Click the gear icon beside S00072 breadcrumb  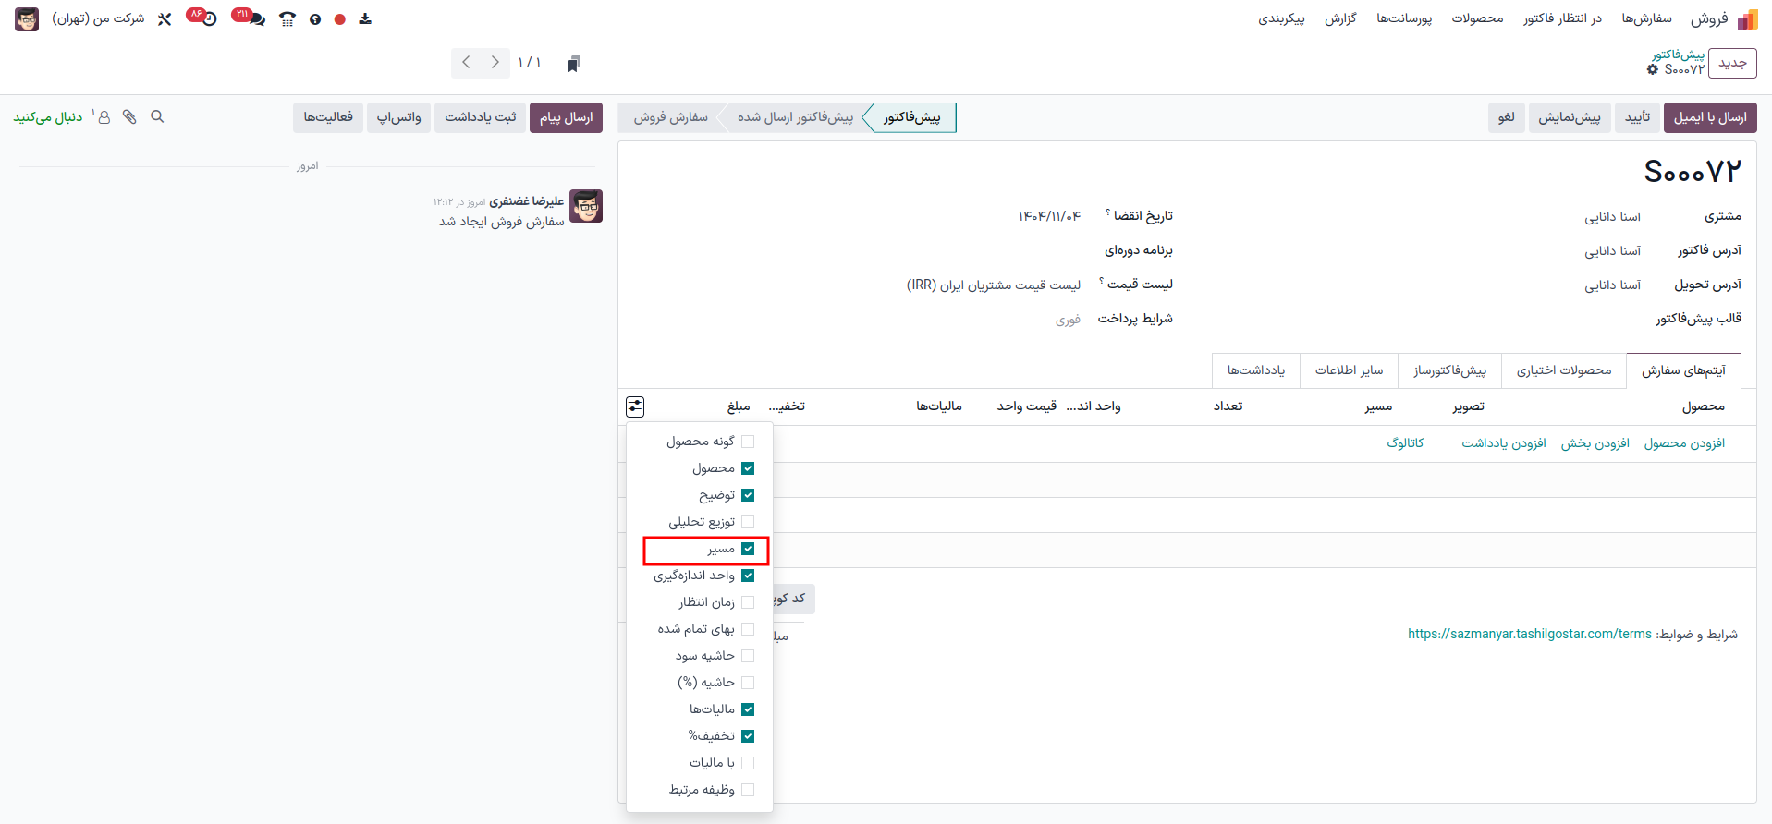[1653, 70]
